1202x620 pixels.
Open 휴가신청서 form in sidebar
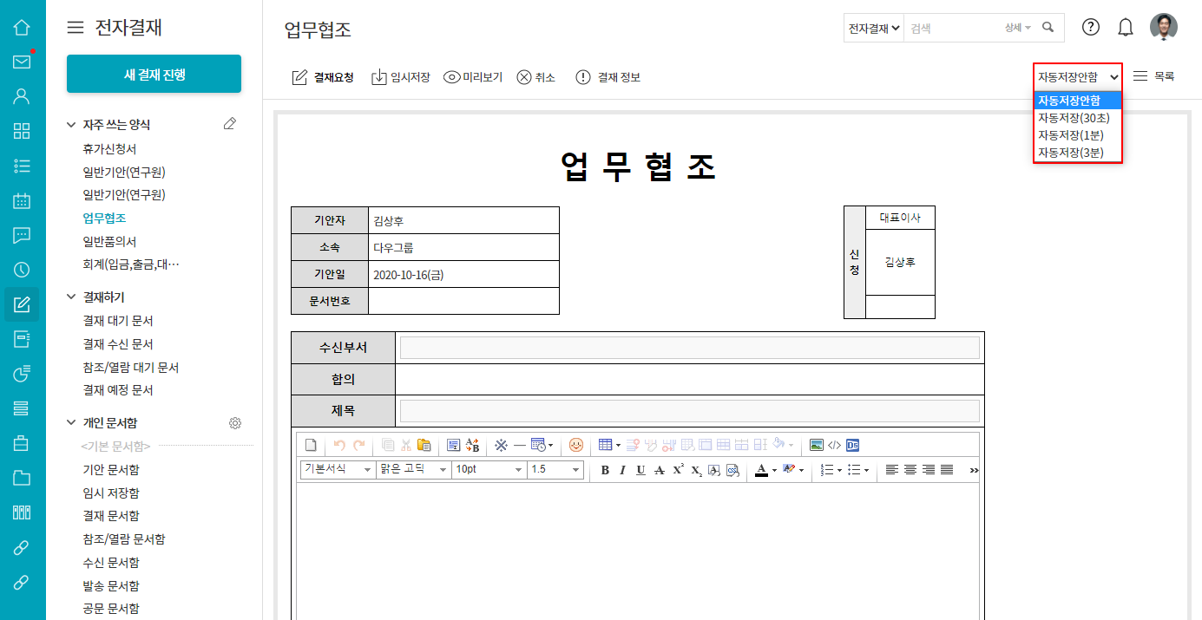click(x=109, y=149)
